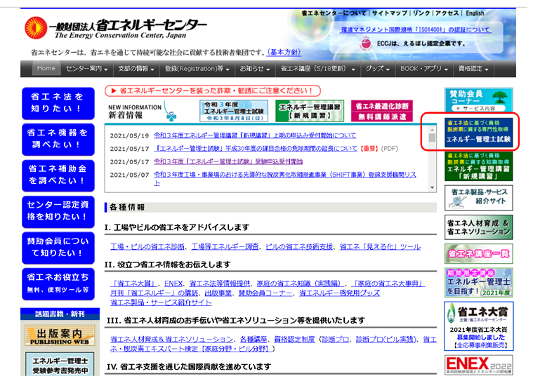Screen dimensions: 533x388
Task: Open the ENEX 2022 banner
Action: [x=479, y=366]
